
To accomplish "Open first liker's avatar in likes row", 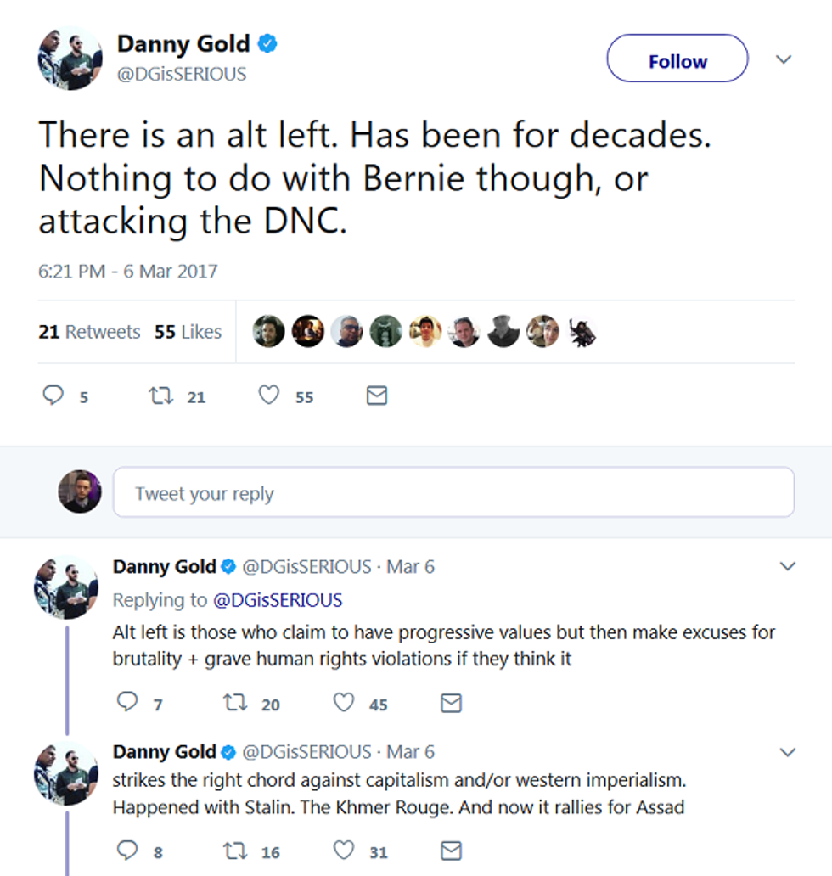I will click(269, 332).
